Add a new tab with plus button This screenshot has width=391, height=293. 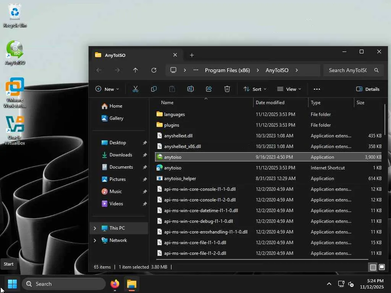coord(192,55)
